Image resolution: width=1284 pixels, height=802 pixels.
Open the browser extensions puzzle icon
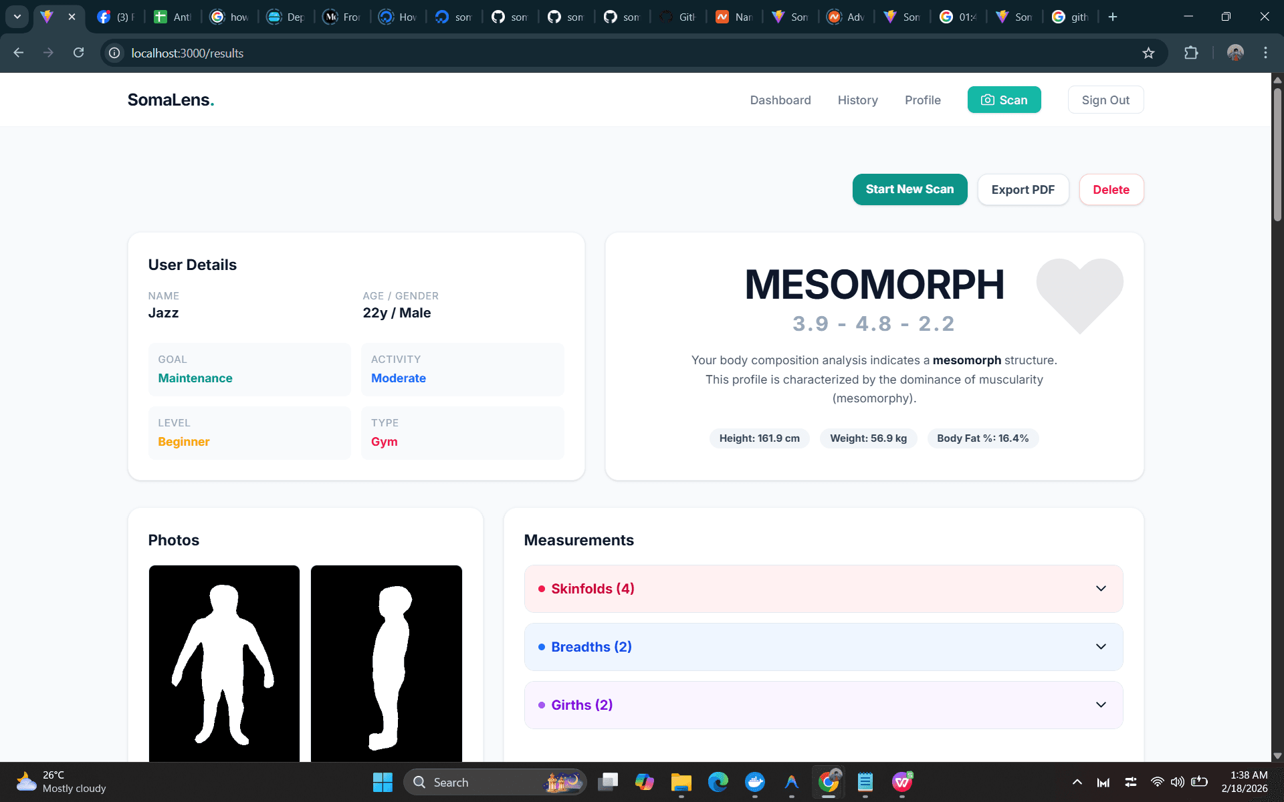[x=1191, y=53]
